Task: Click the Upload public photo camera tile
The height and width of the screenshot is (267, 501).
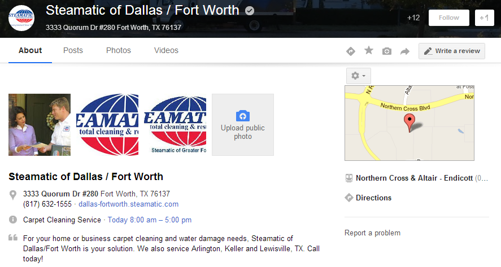Action: click(243, 125)
